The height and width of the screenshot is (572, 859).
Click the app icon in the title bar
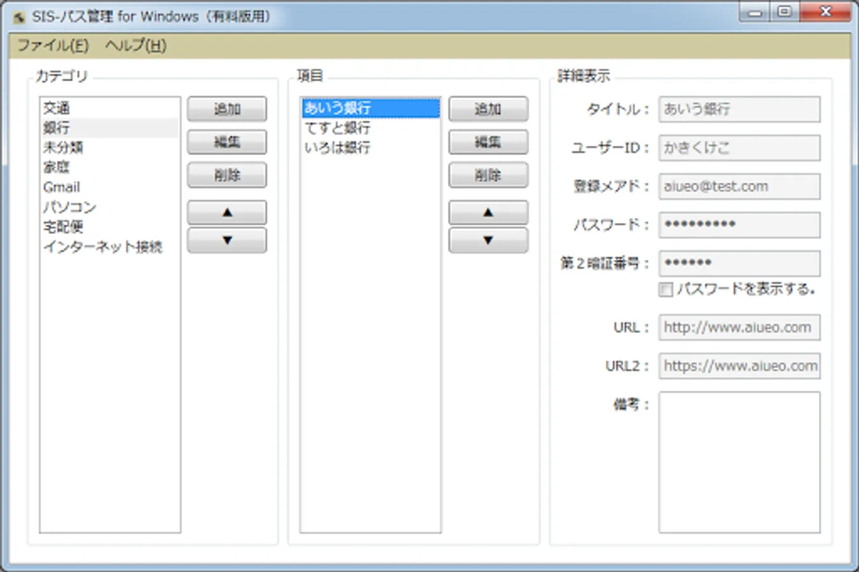pos(19,17)
